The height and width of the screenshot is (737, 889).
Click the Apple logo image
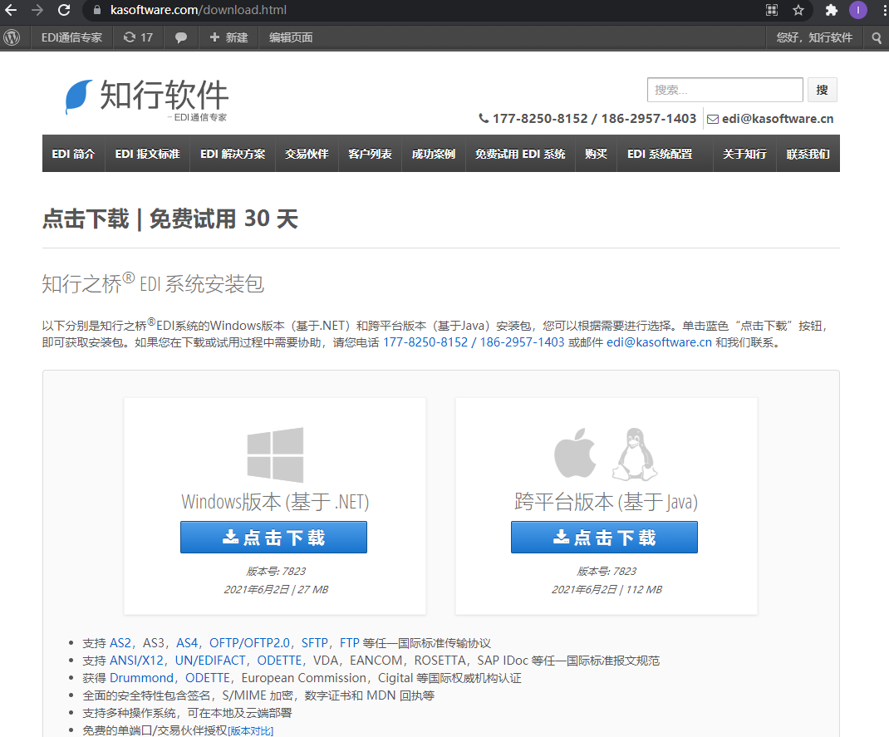tap(575, 453)
